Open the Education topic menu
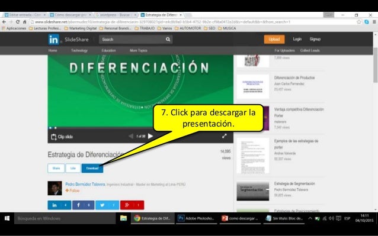 click(x=108, y=50)
